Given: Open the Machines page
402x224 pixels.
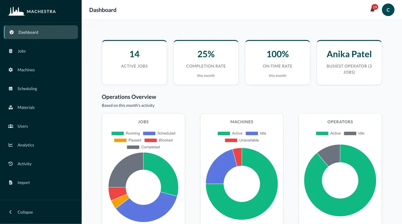Looking at the screenshot, I should tap(41, 70).
